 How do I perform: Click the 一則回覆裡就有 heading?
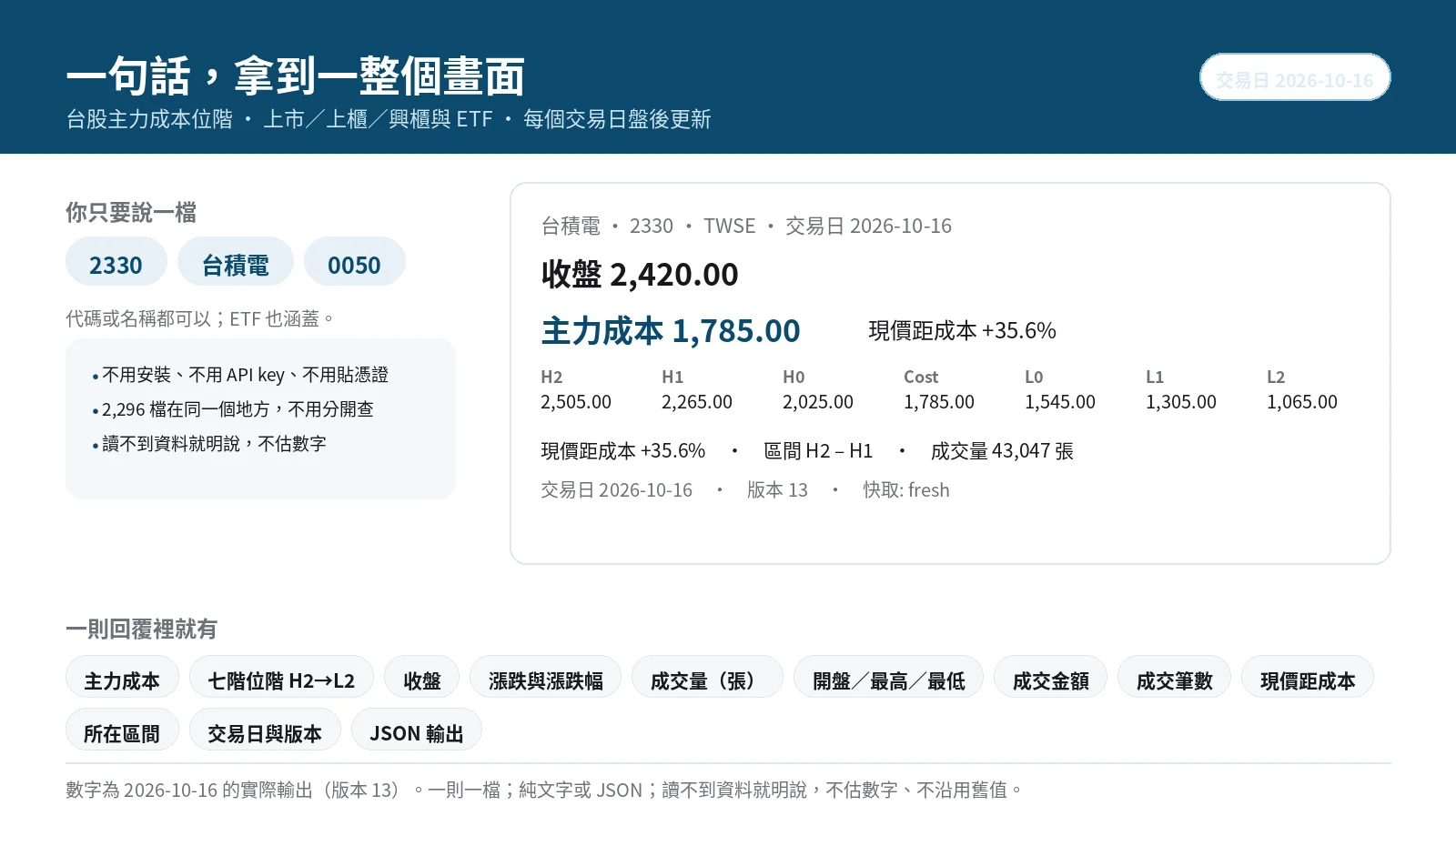(141, 629)
